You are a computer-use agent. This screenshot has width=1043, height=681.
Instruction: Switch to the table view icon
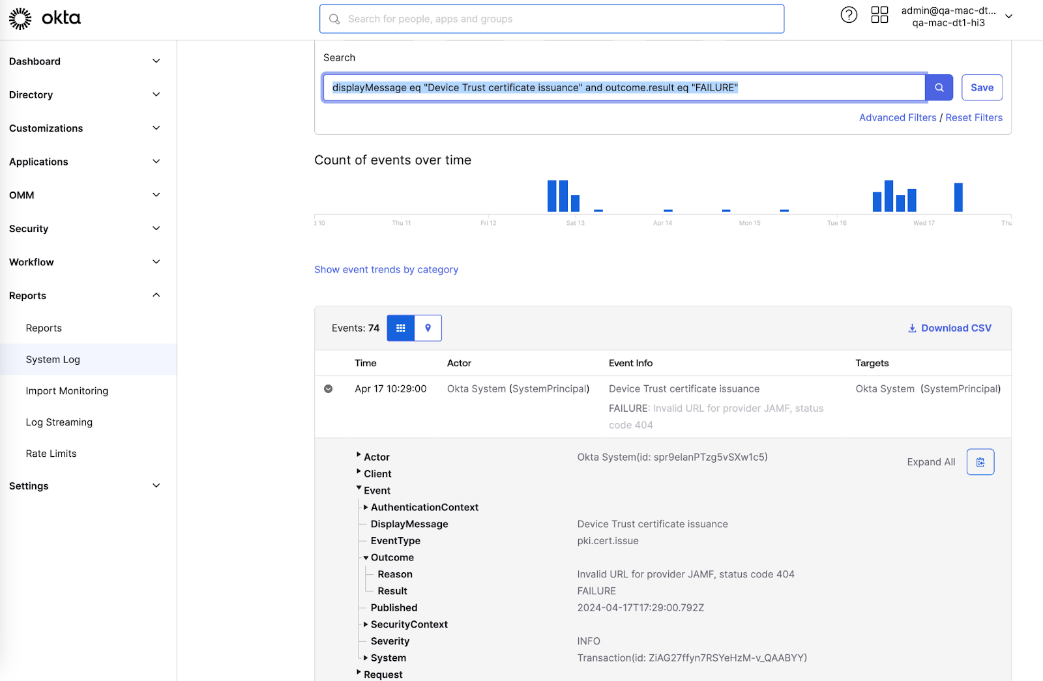point(401,328)
